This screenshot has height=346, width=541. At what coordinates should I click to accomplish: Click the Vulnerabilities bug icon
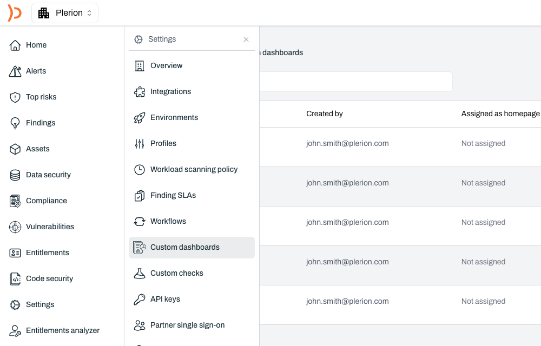click(15, 227)
